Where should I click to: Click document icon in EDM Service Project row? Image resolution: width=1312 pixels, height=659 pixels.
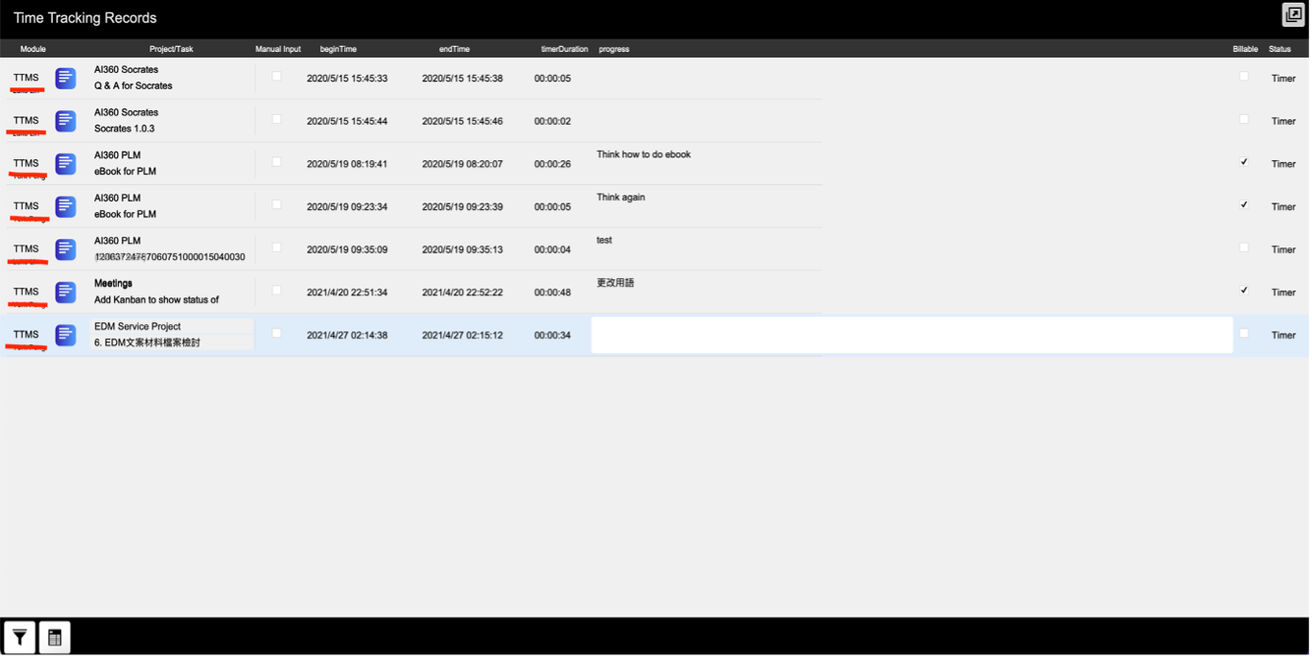coord(65,335)
